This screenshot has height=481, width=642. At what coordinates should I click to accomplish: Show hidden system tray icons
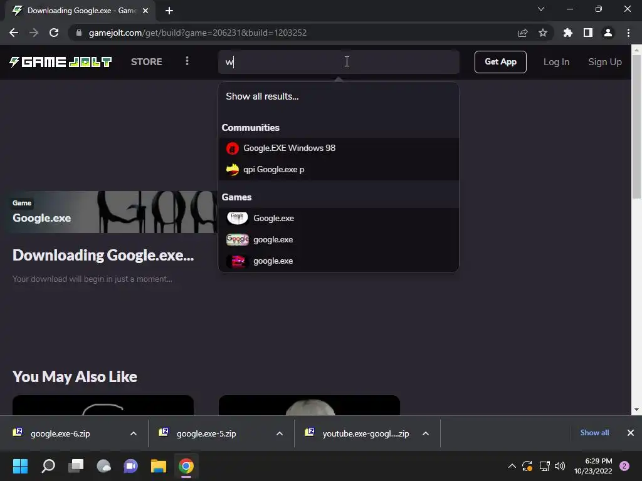[512, 466]
